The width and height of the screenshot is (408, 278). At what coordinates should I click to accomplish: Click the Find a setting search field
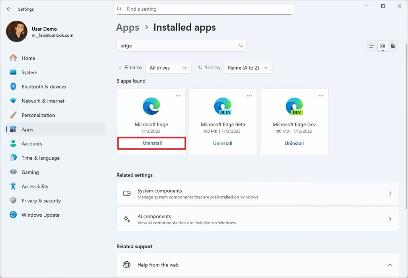click(x=204, y=9)
